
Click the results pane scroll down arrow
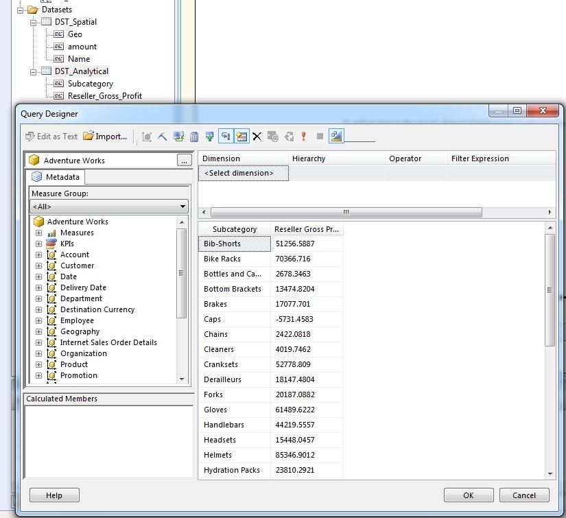click(550, 473)
